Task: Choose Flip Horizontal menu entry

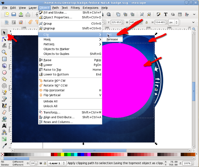Action: pos(70,90)
